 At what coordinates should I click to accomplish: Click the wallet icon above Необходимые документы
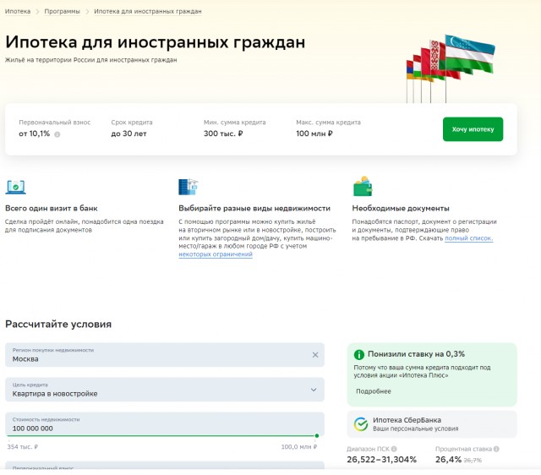click(363, 186)
